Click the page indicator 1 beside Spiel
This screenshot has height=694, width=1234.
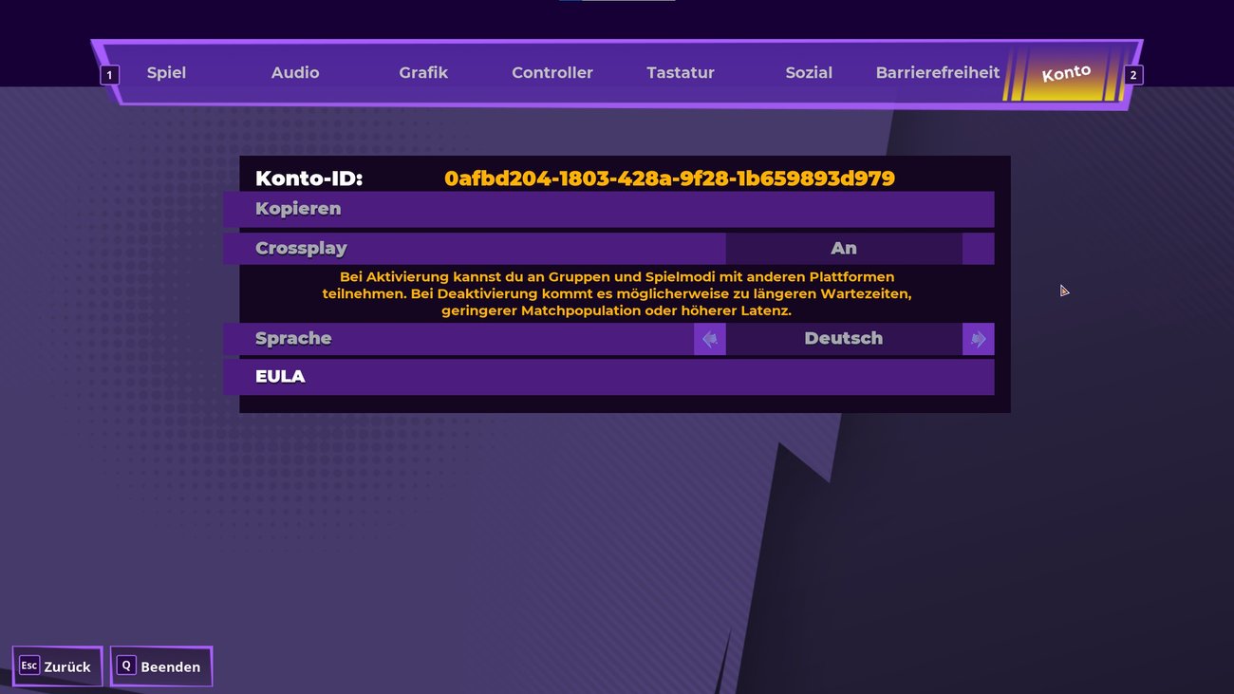coord(109,74)
